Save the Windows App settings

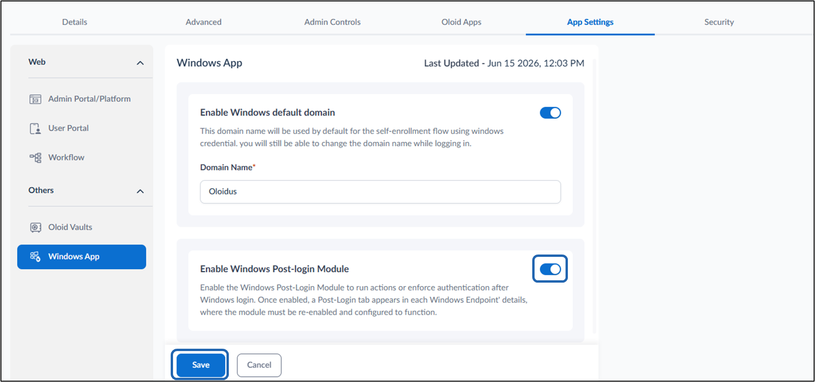point(201,365)
